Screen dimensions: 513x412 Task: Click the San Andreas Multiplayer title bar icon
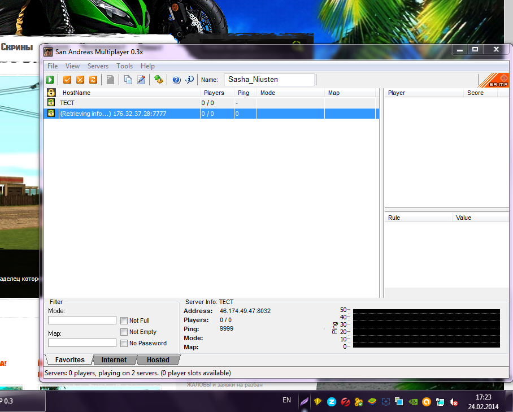[x=48, y=52]
